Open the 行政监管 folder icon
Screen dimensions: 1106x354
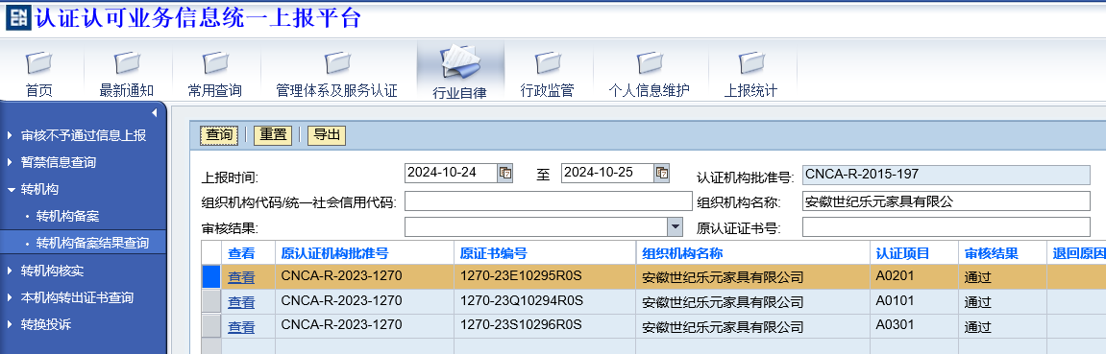pyautogui.click(x=547, y=63)
